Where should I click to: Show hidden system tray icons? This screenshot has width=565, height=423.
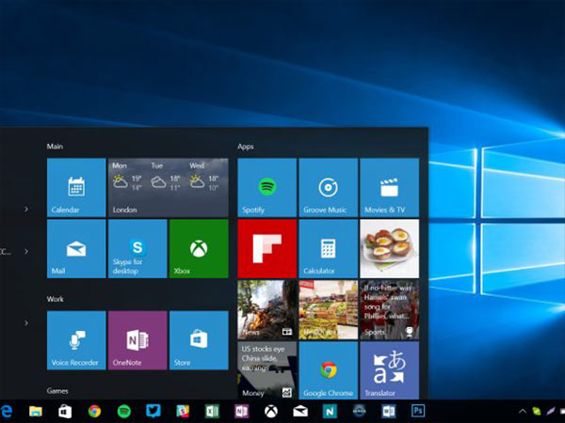click(x=523, y=411)
